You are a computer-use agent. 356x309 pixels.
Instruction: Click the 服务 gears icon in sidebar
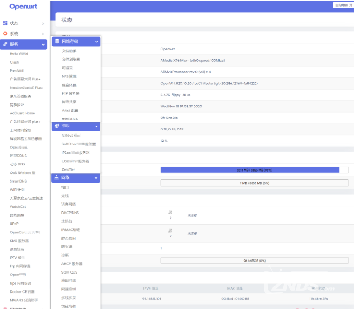(5, 44)
